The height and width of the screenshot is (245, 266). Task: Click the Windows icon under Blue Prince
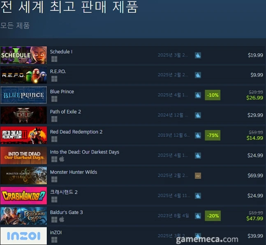tap(54, 99)
